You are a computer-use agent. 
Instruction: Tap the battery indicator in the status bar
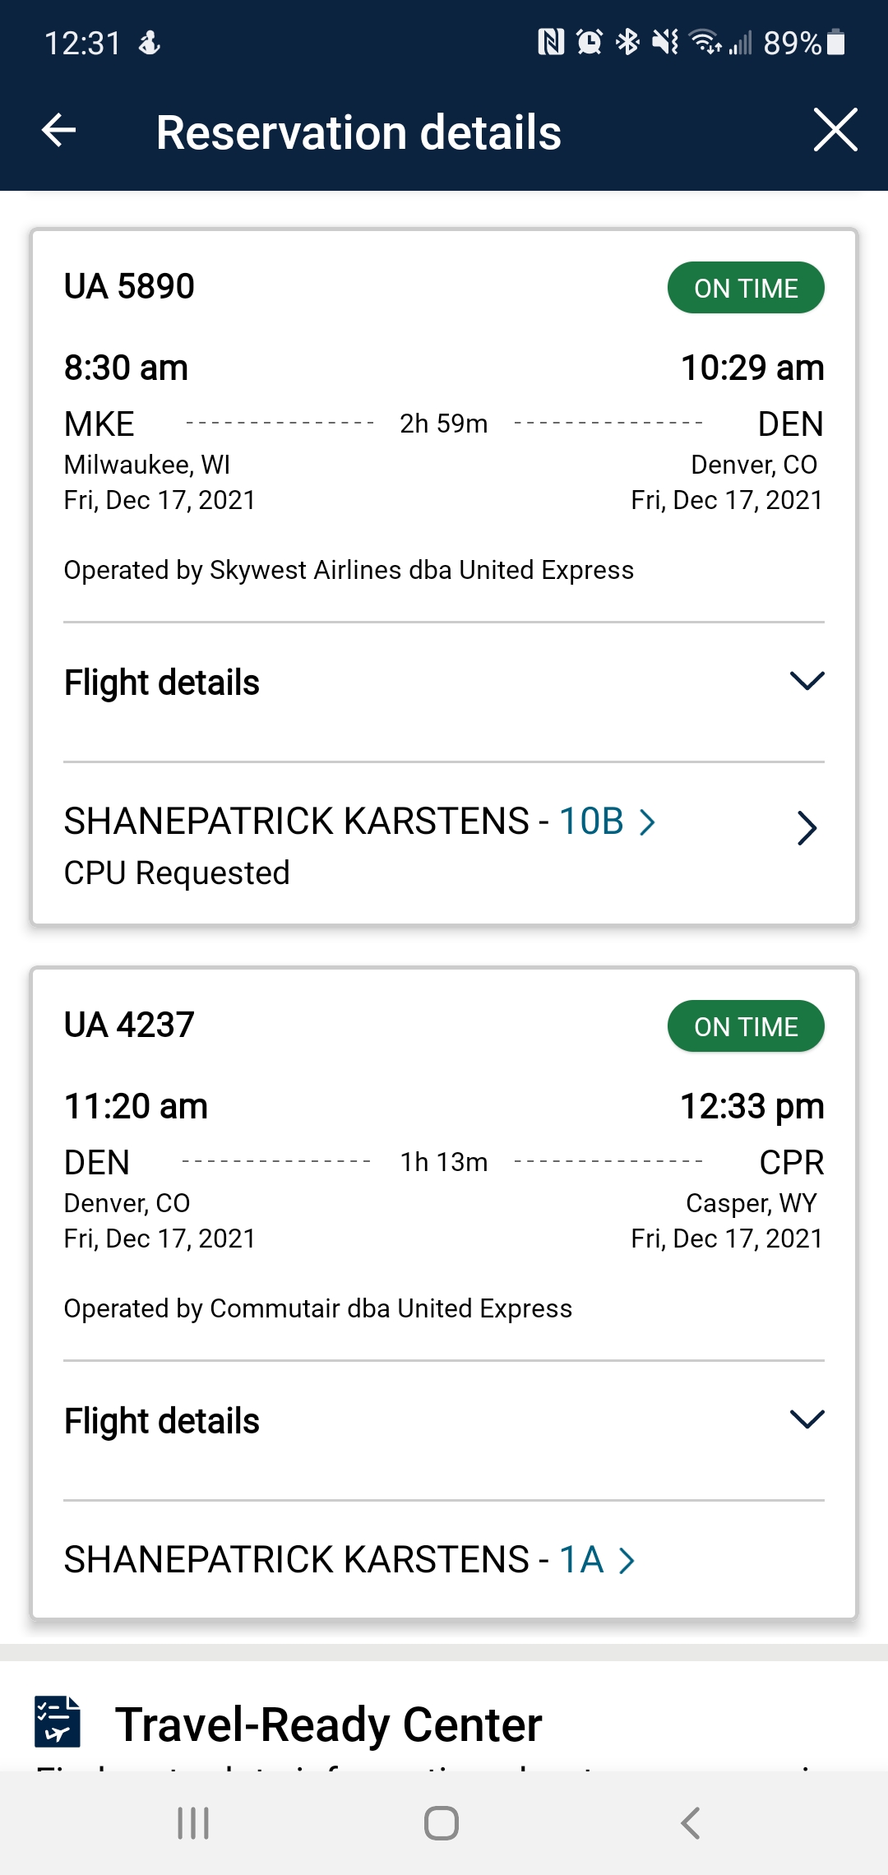(836, 42)
